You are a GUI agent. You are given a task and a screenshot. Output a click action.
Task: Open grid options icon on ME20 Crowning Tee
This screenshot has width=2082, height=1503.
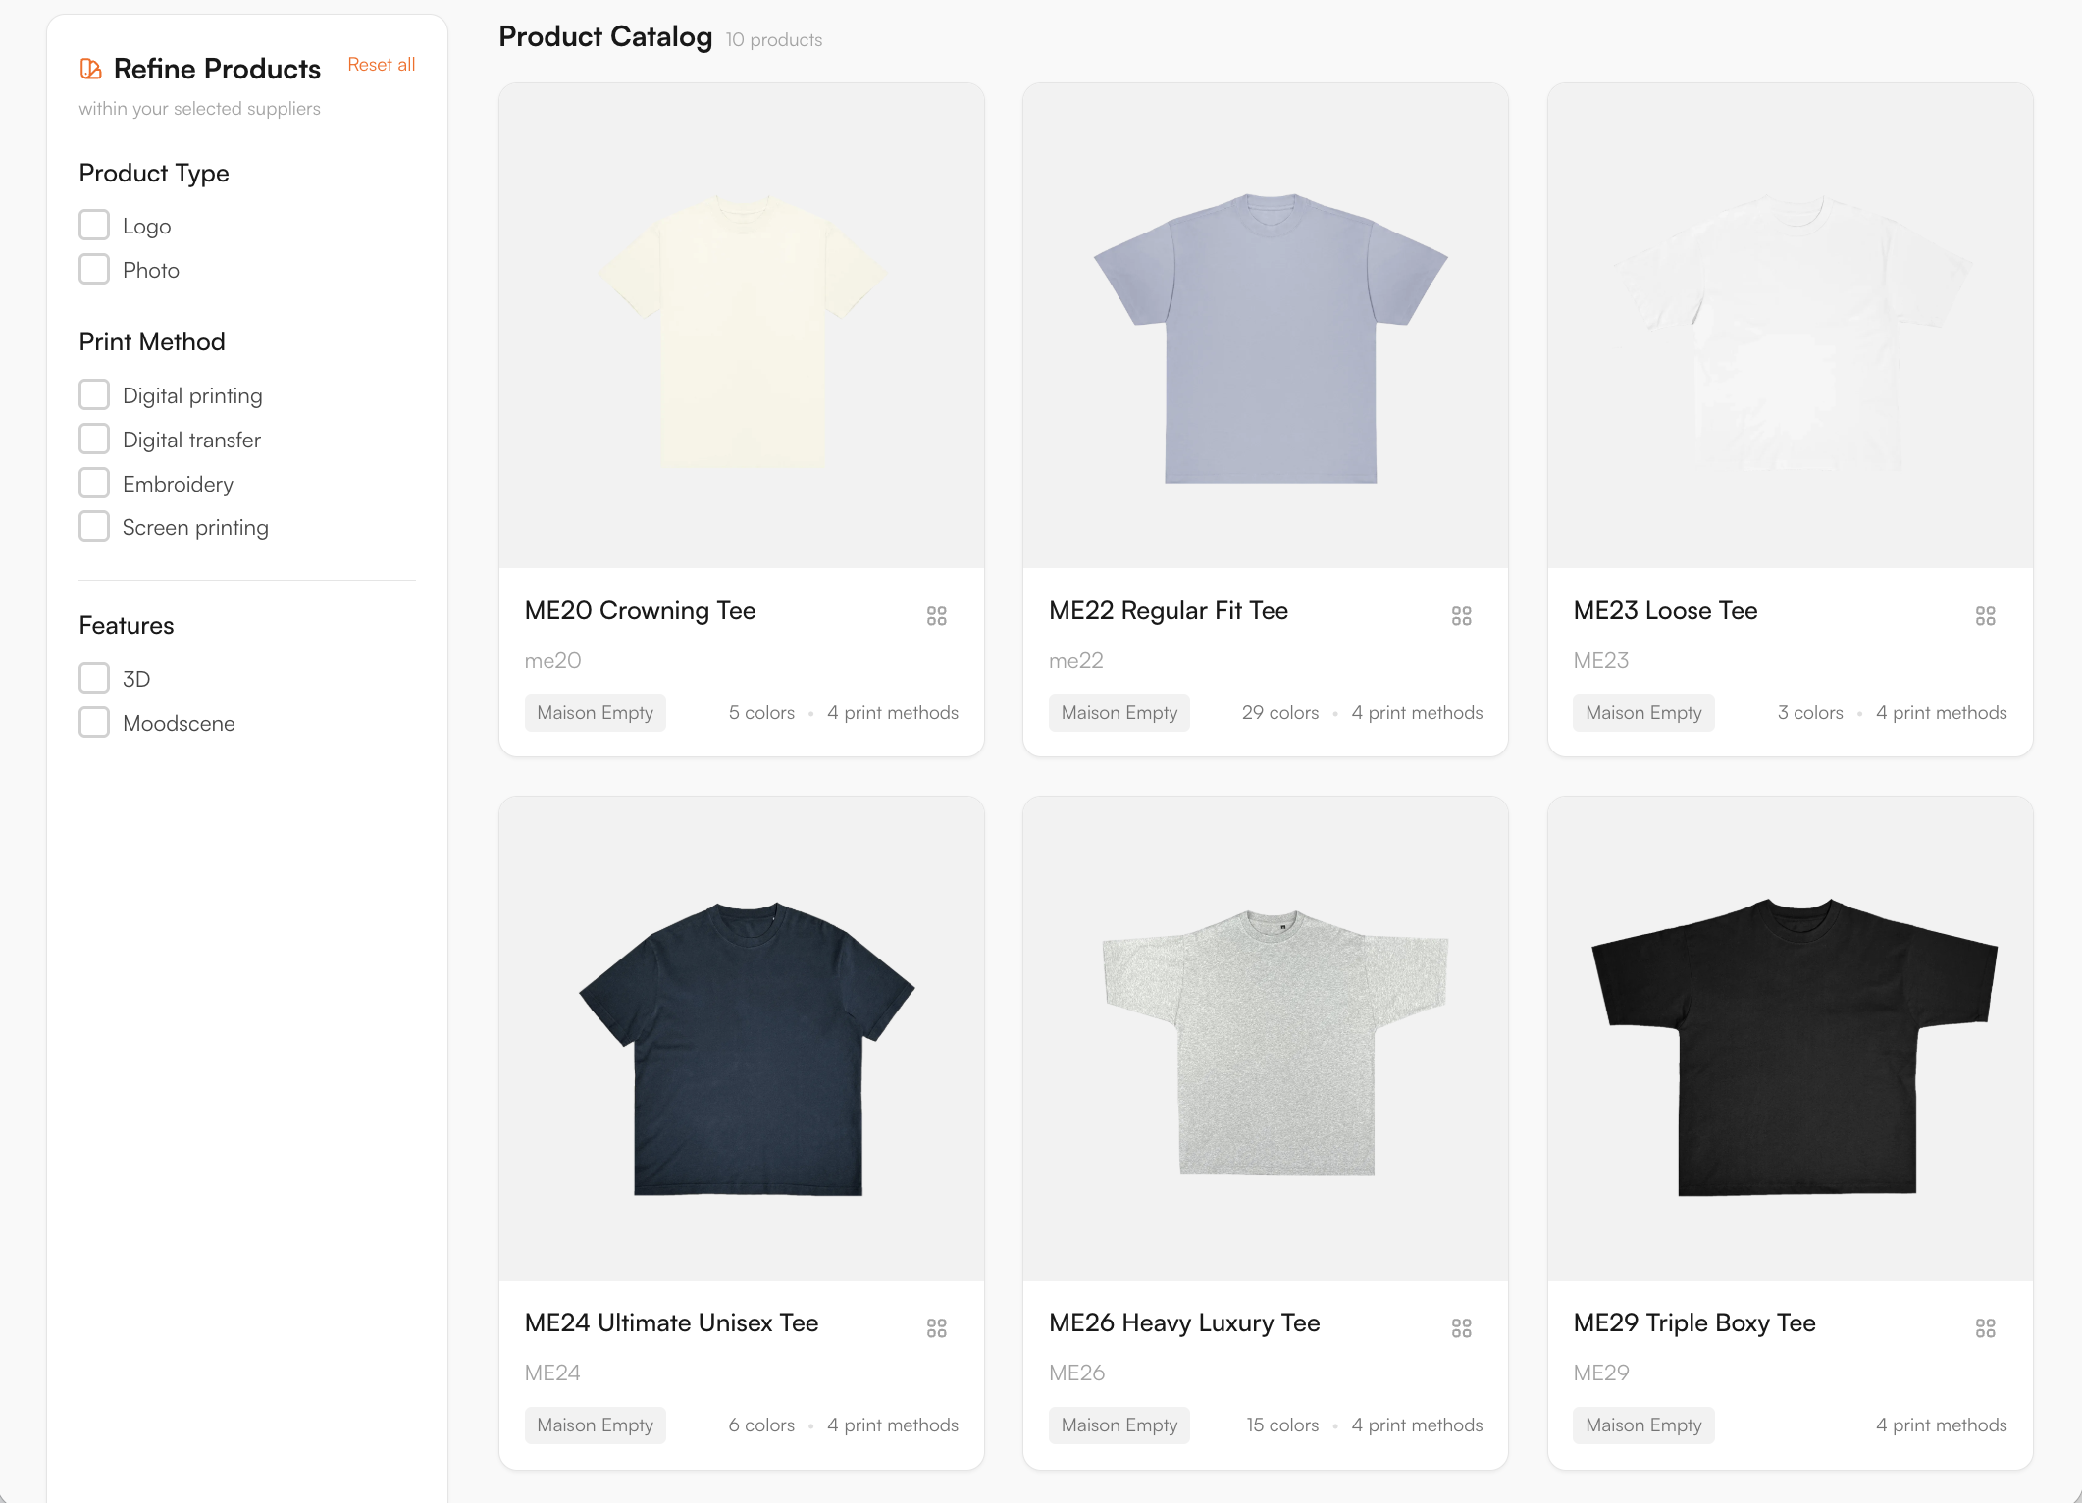pyautogui.click(x=937, y=616)
